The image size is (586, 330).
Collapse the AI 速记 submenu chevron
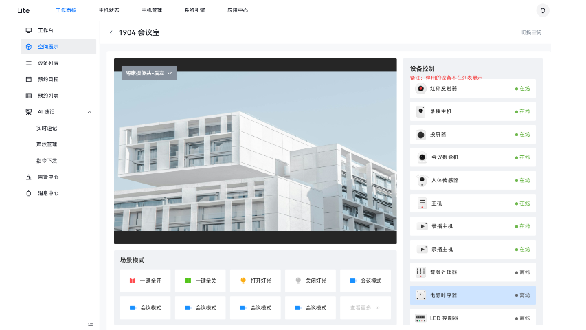tap(89, 112)
